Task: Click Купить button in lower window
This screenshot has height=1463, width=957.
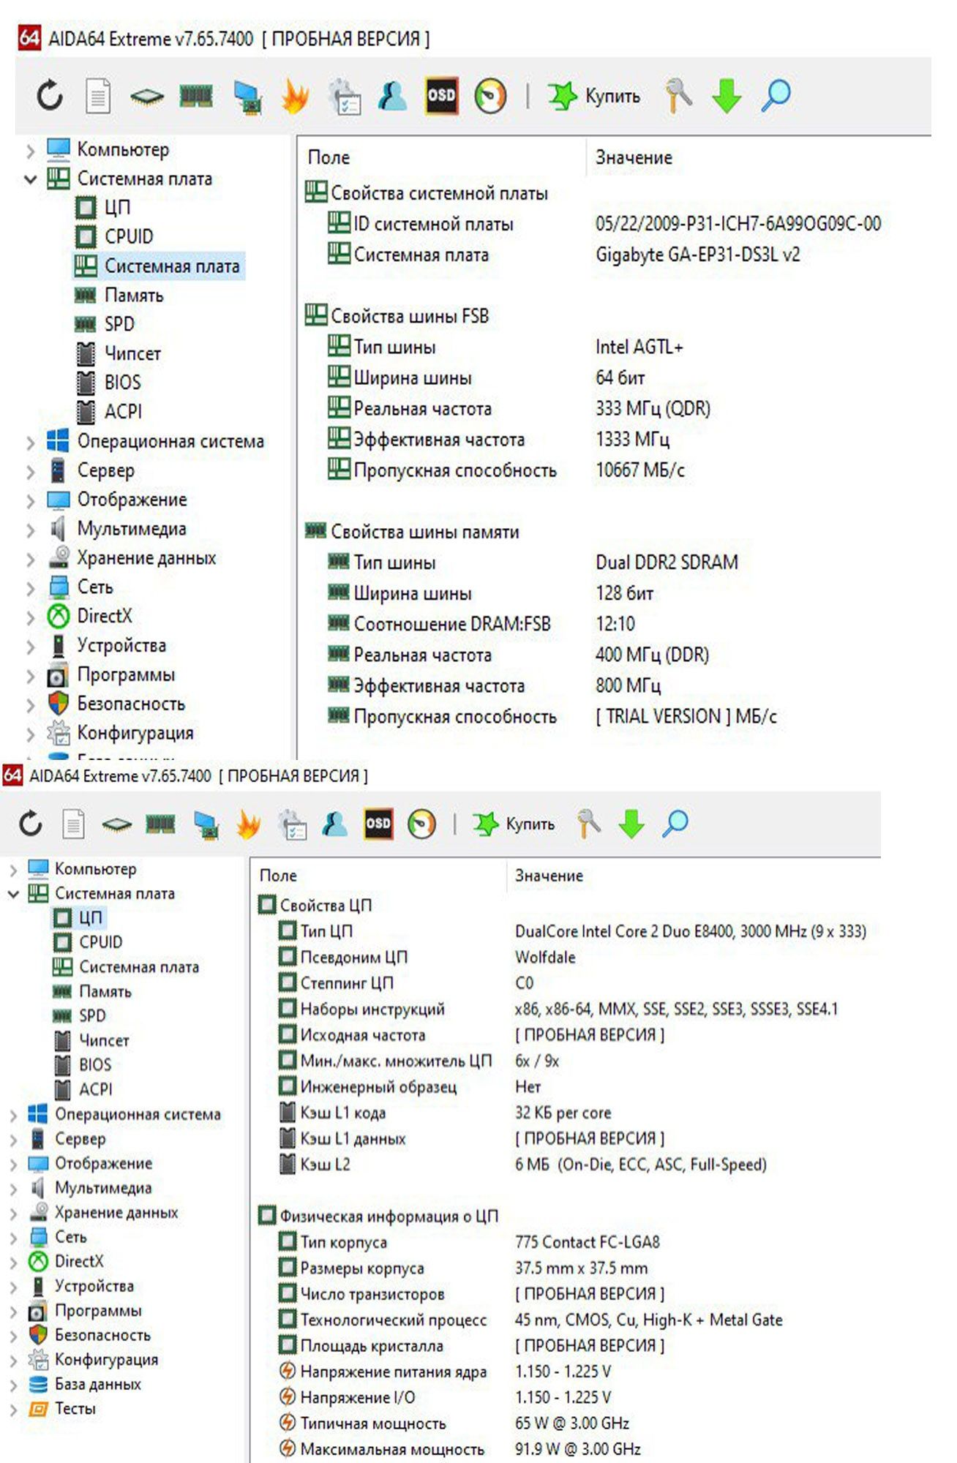Action: point(514,824)
